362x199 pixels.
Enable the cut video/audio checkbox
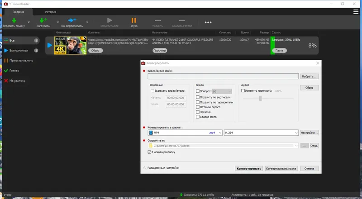point(152,91)
